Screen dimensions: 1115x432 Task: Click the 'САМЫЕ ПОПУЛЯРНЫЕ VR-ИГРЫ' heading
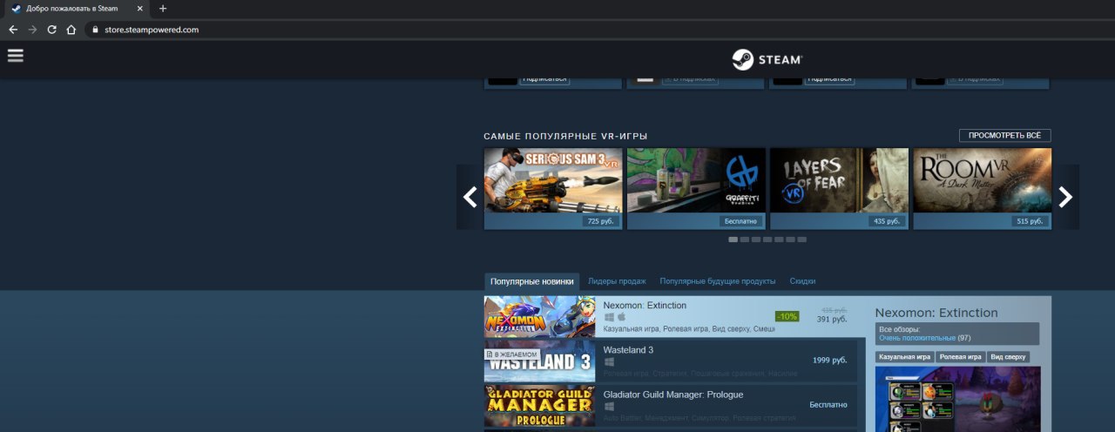click(565, 137)
